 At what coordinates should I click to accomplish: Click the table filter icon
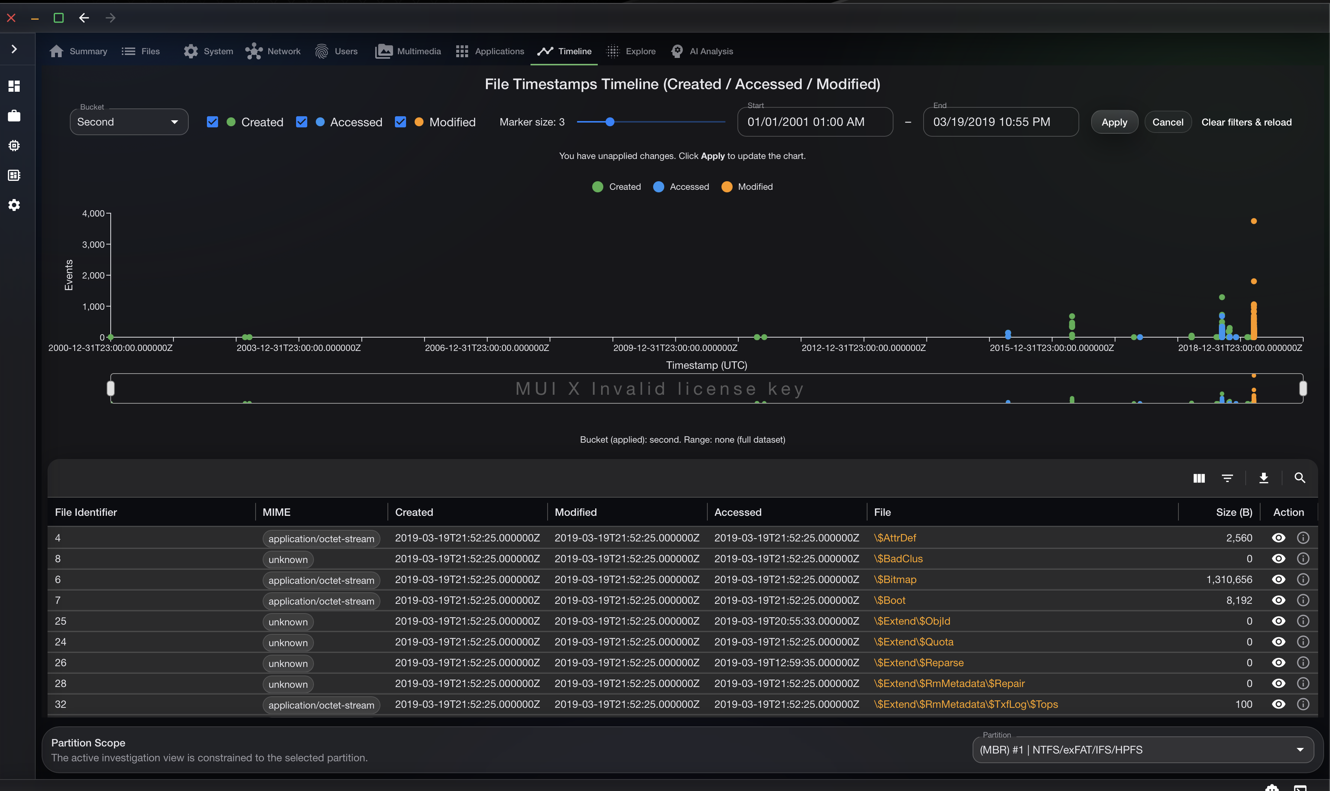tap(1227, 478)
